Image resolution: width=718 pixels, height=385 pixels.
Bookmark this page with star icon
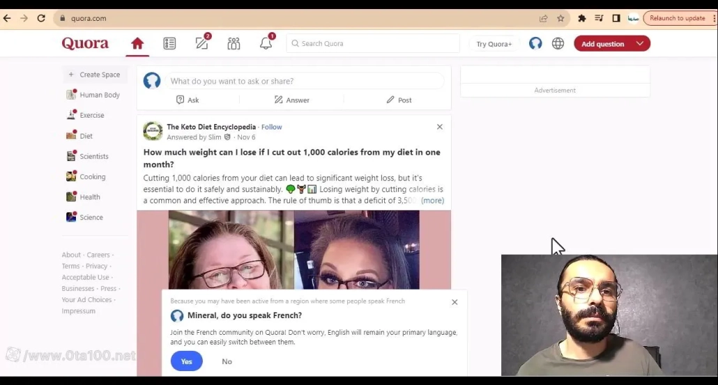(x=560, y=18)
